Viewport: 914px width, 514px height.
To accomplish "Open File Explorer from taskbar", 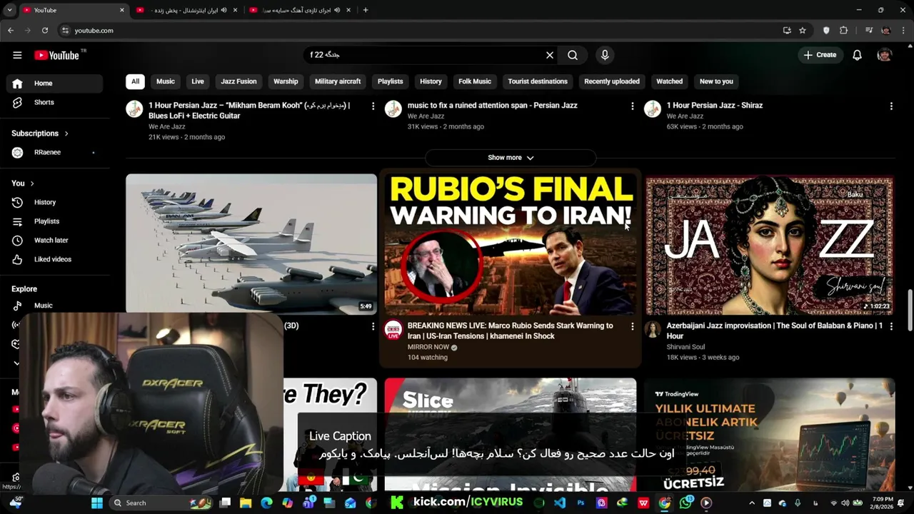I will click(246, 503).
